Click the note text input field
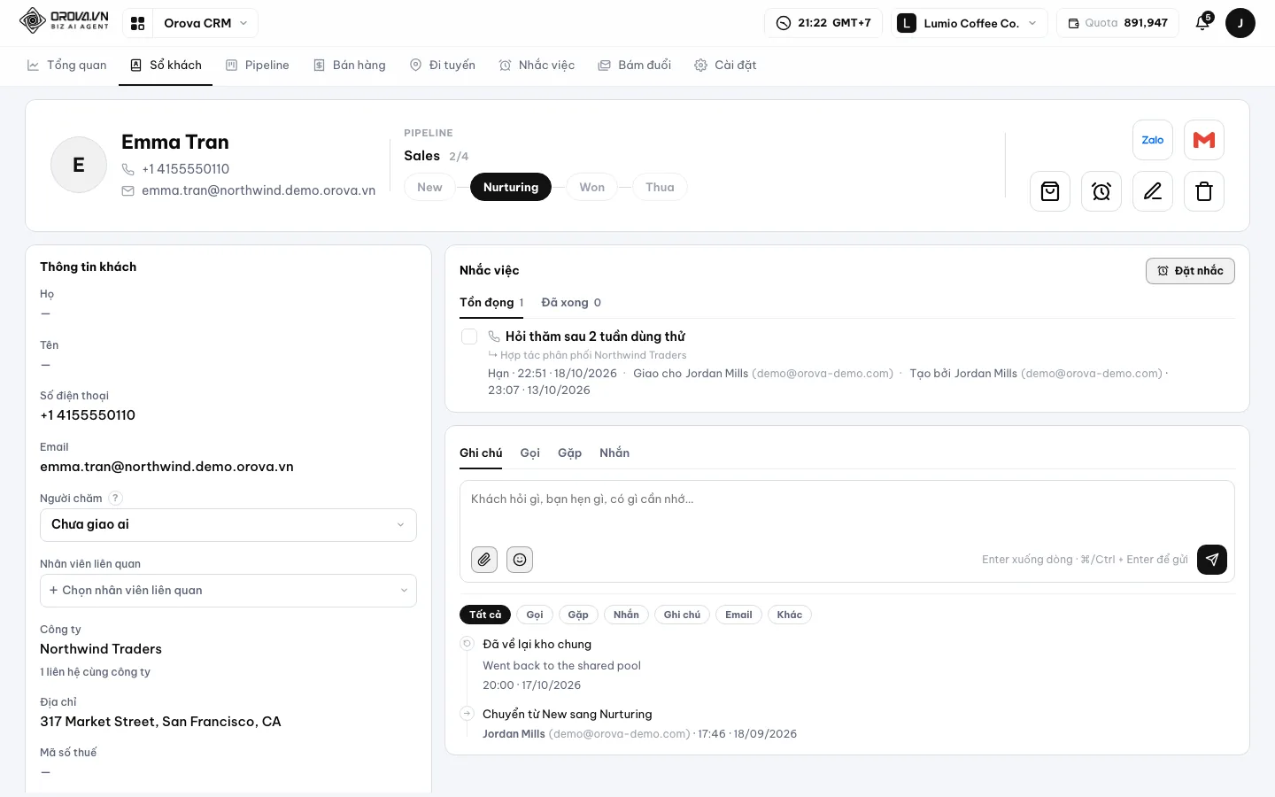This screenshot has width=1275, height=797. pos(846,510)
